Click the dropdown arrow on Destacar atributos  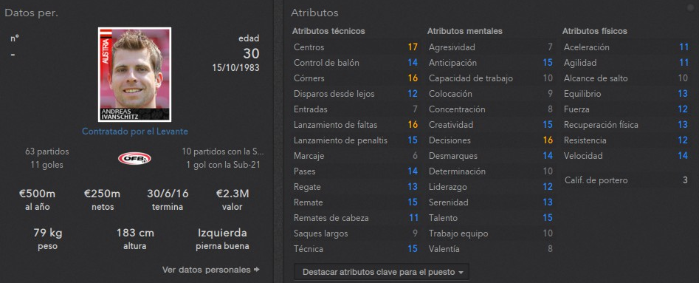pos(461,273)
